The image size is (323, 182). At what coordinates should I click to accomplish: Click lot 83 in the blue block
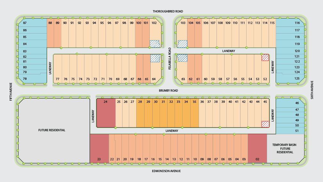pos(33,51)
